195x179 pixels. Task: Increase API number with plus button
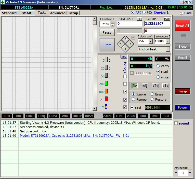pyautogui.click(x=190, y=173)
